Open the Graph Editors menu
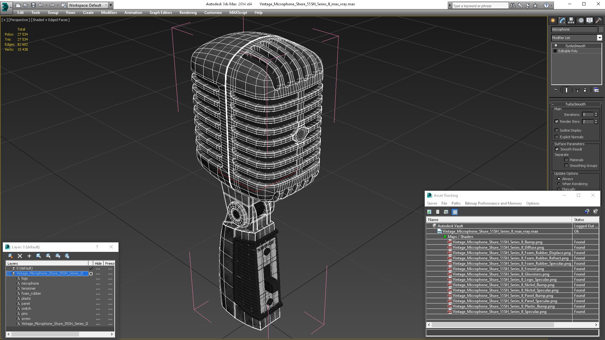 [x=161, y=13]
